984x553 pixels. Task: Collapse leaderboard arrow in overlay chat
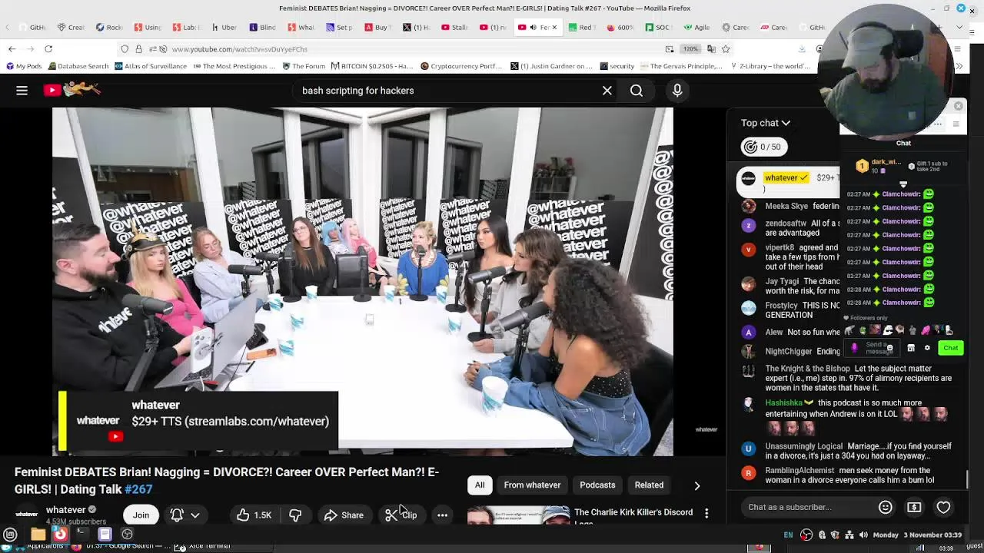pos(903,185)
